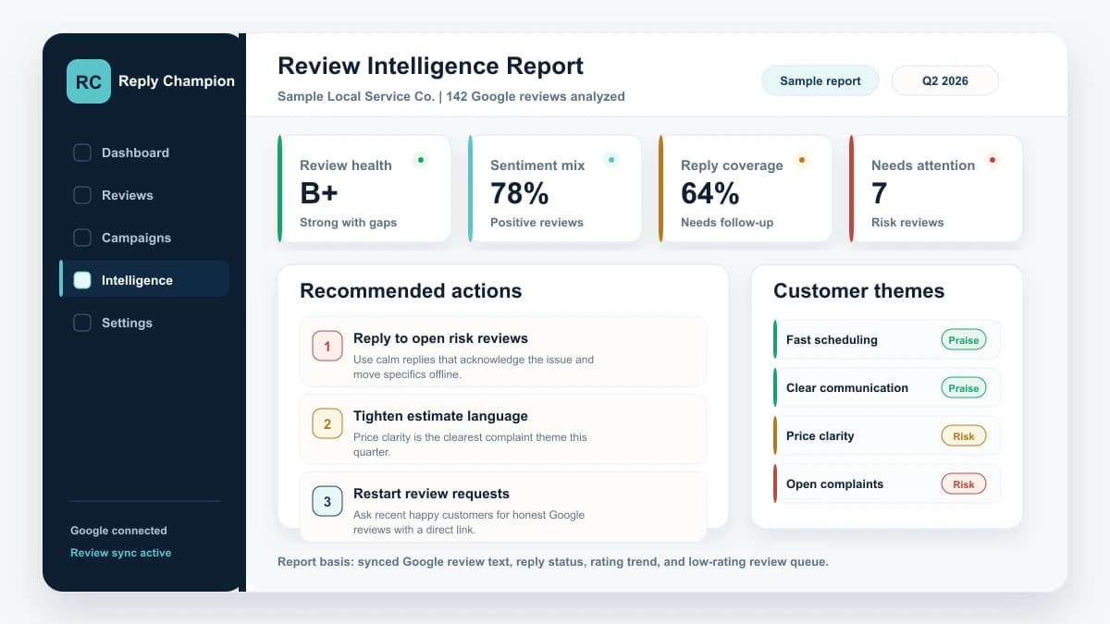Click the highlighted icon beside Intelligence
1110x624 pixels.
[x=82, y=280]
